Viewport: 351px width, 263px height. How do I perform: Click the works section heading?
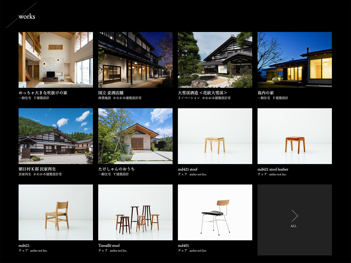coord(27,17)
